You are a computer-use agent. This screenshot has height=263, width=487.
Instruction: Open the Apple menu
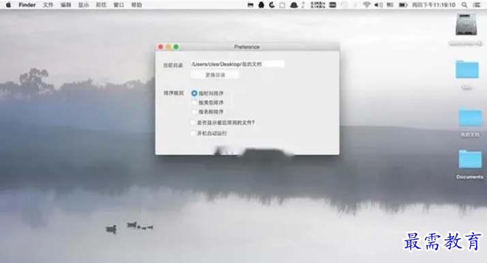(8, 5)
